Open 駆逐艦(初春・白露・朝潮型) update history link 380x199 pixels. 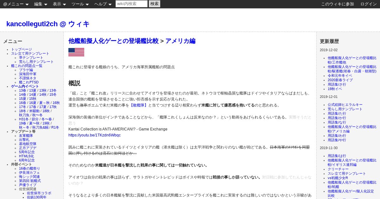pyautogui.click(x=352, y=69)
